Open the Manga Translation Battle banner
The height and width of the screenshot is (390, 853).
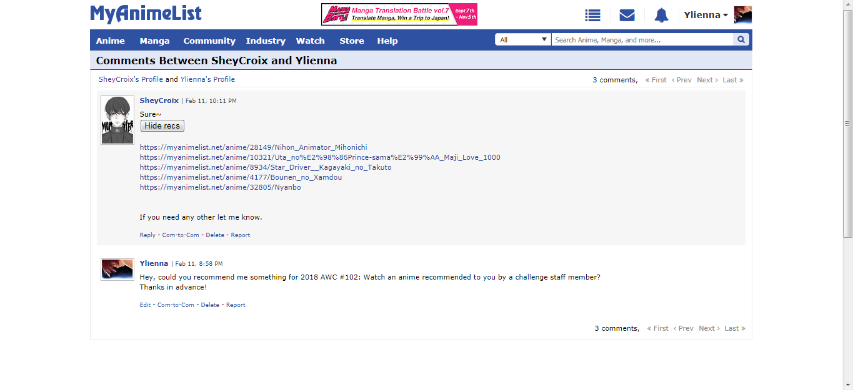pos(399,14)
